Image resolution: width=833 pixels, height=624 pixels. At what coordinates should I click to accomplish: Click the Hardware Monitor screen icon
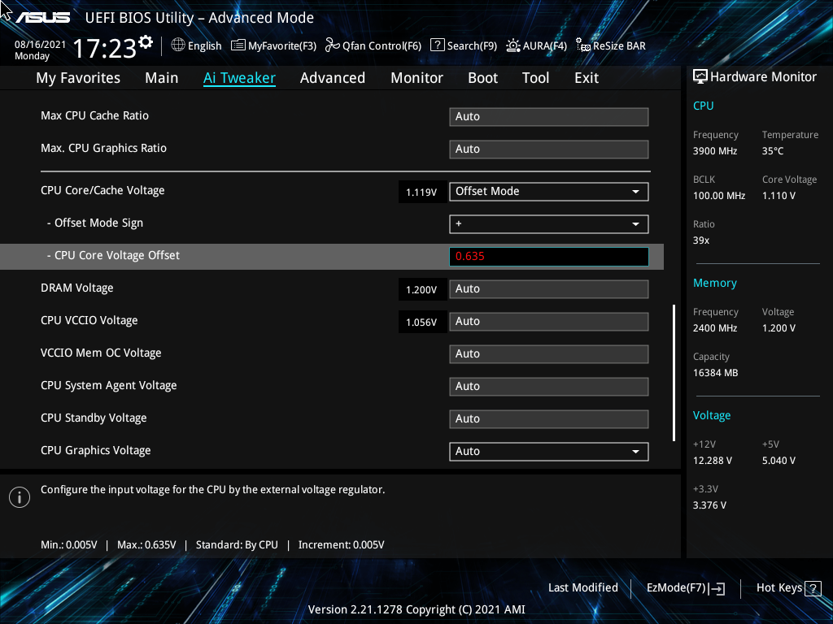click(x=700, y=77)
